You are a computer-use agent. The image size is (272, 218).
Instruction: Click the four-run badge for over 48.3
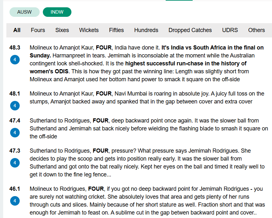[15, 60]
